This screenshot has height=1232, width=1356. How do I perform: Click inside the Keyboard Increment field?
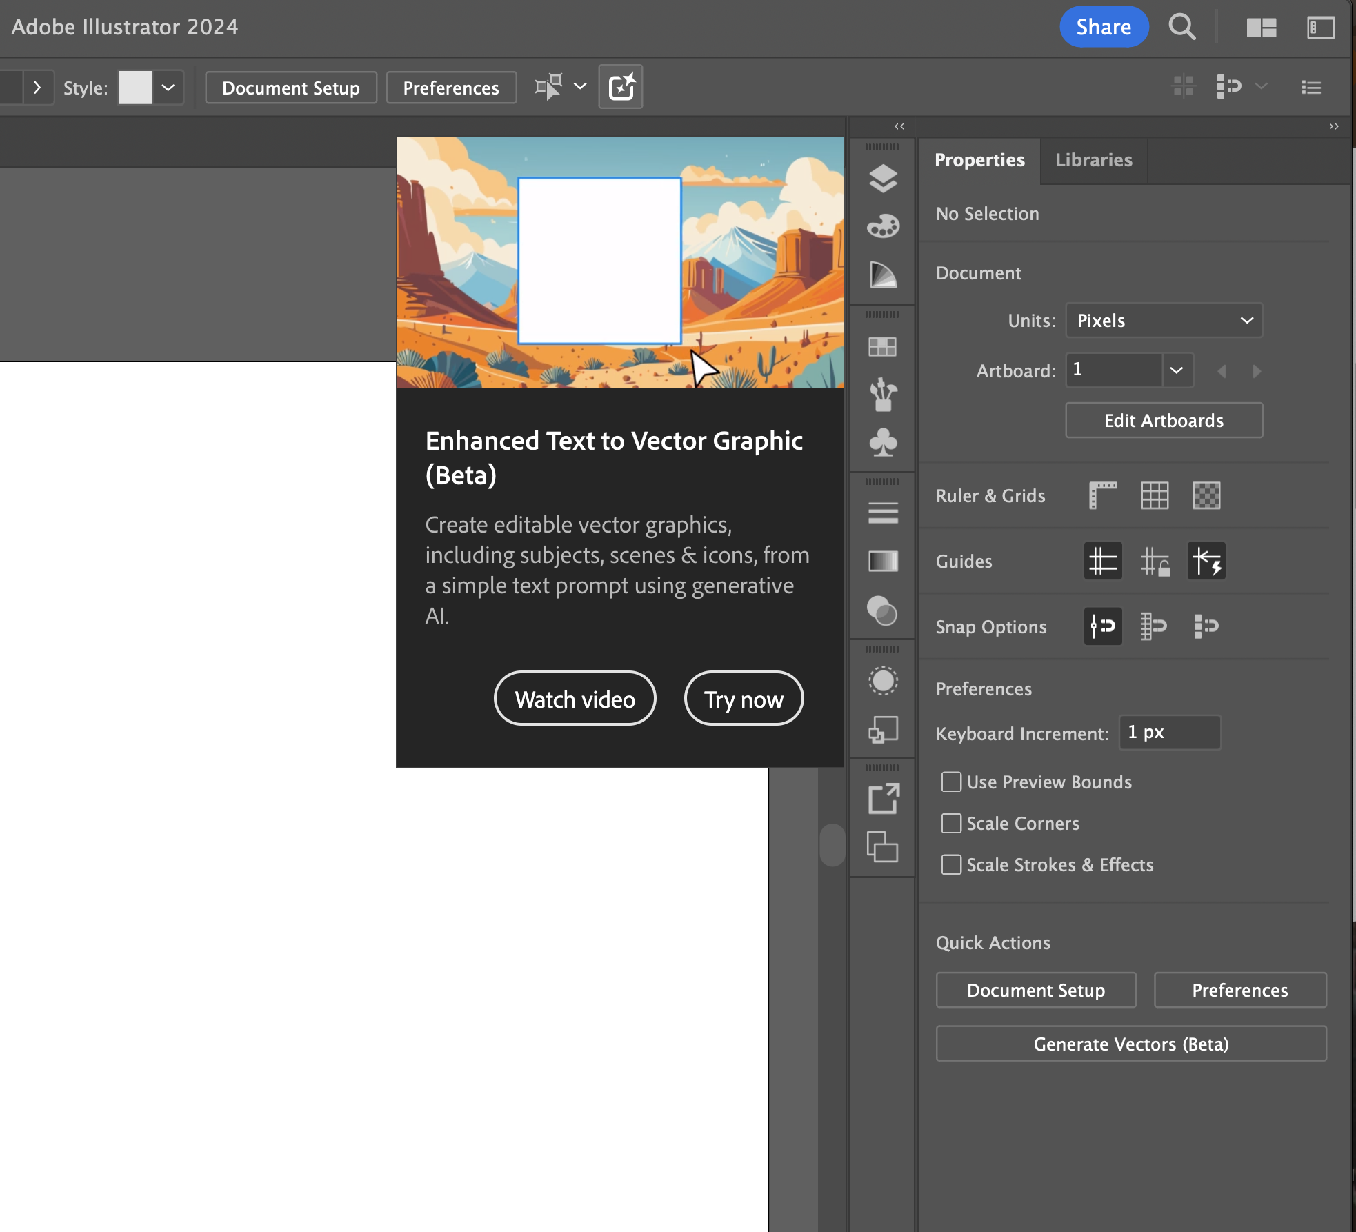(1169, 733)
